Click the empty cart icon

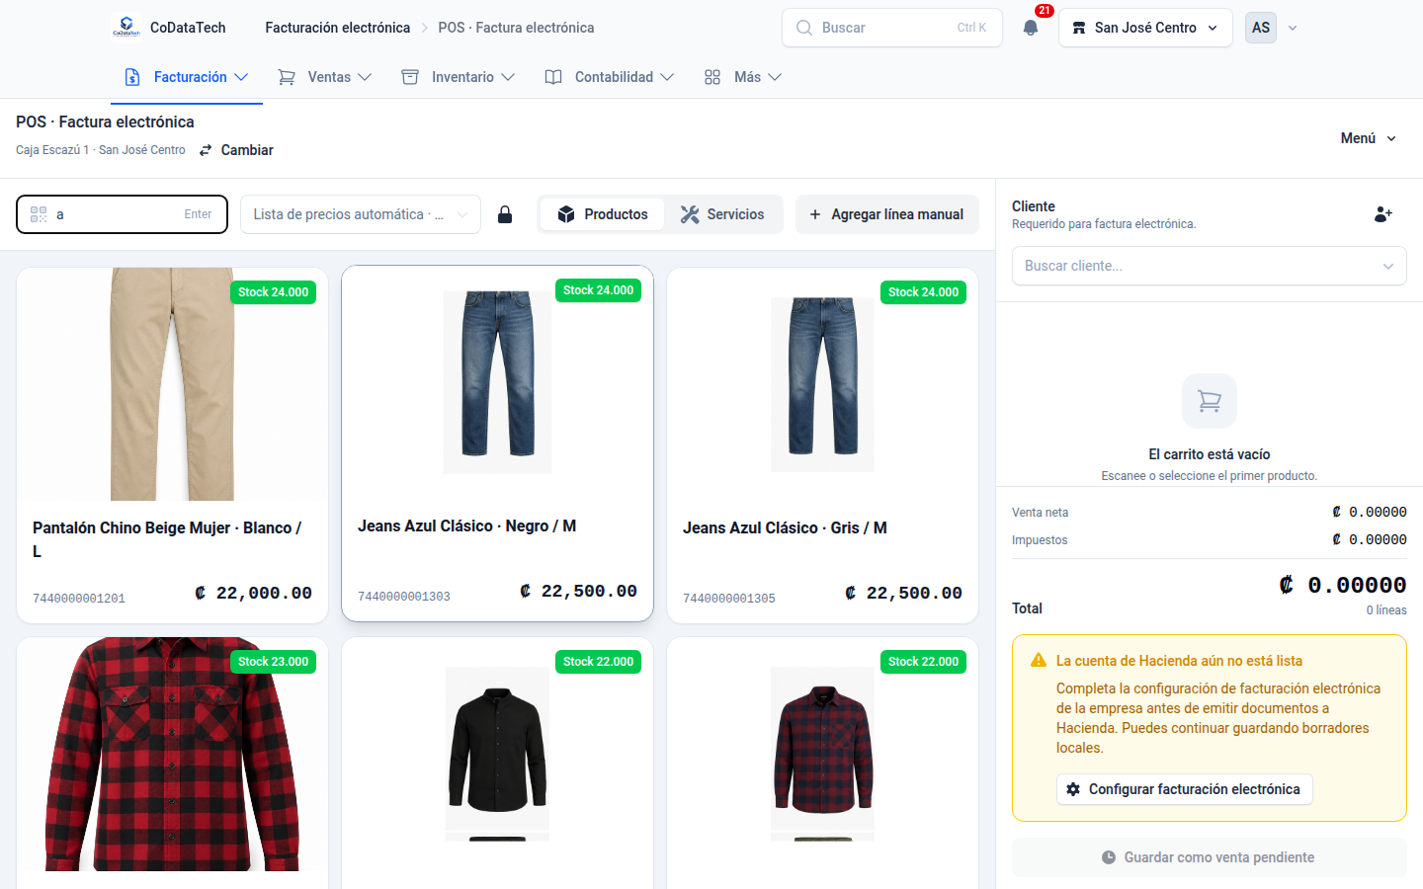tap(1210, 401)
